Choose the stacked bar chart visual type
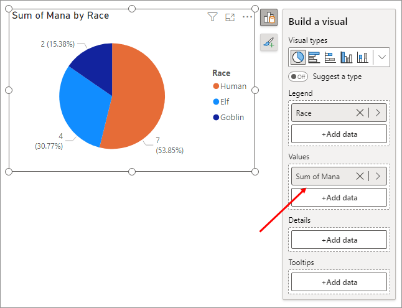This screenshot has height=308, width=402. 330,57
